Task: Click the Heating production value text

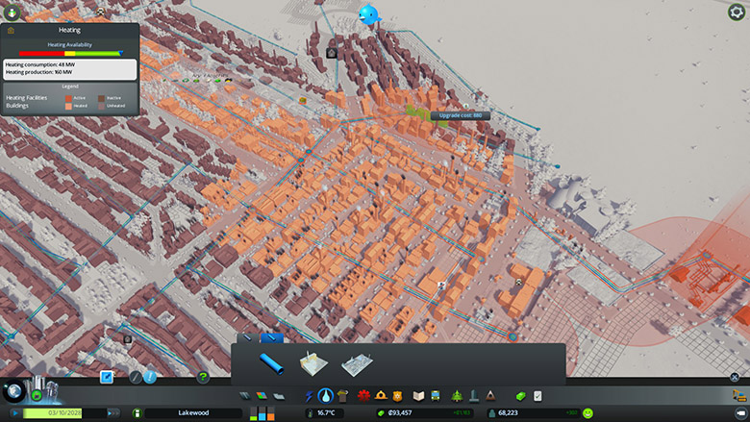Action: pos(38,72)
